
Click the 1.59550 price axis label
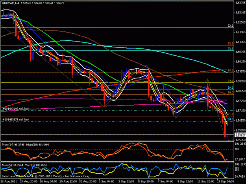click(x=240, y=71)
